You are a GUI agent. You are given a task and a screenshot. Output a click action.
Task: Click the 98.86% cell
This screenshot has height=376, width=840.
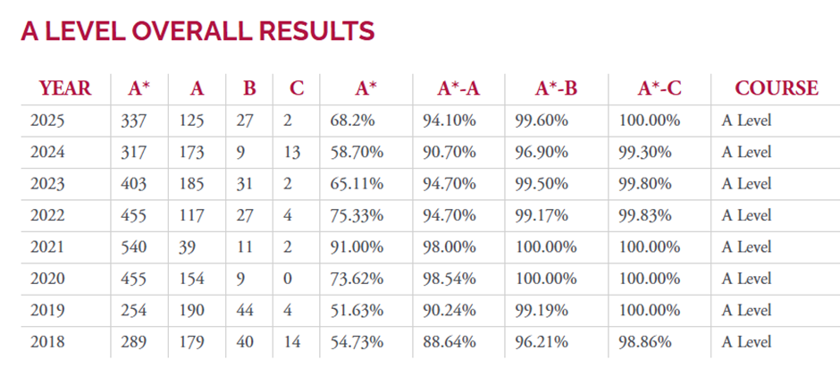tap(644, 342)
